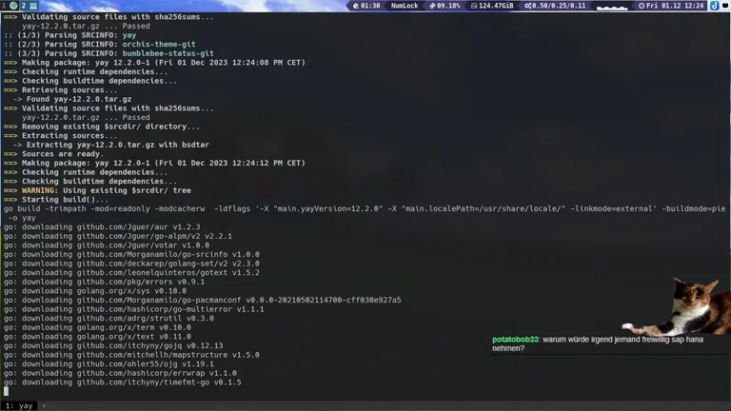Screen dimensions: 731x411
Task: Click the load average 0.50/0.25/0.11 module
Action: (x=555, y=6)
